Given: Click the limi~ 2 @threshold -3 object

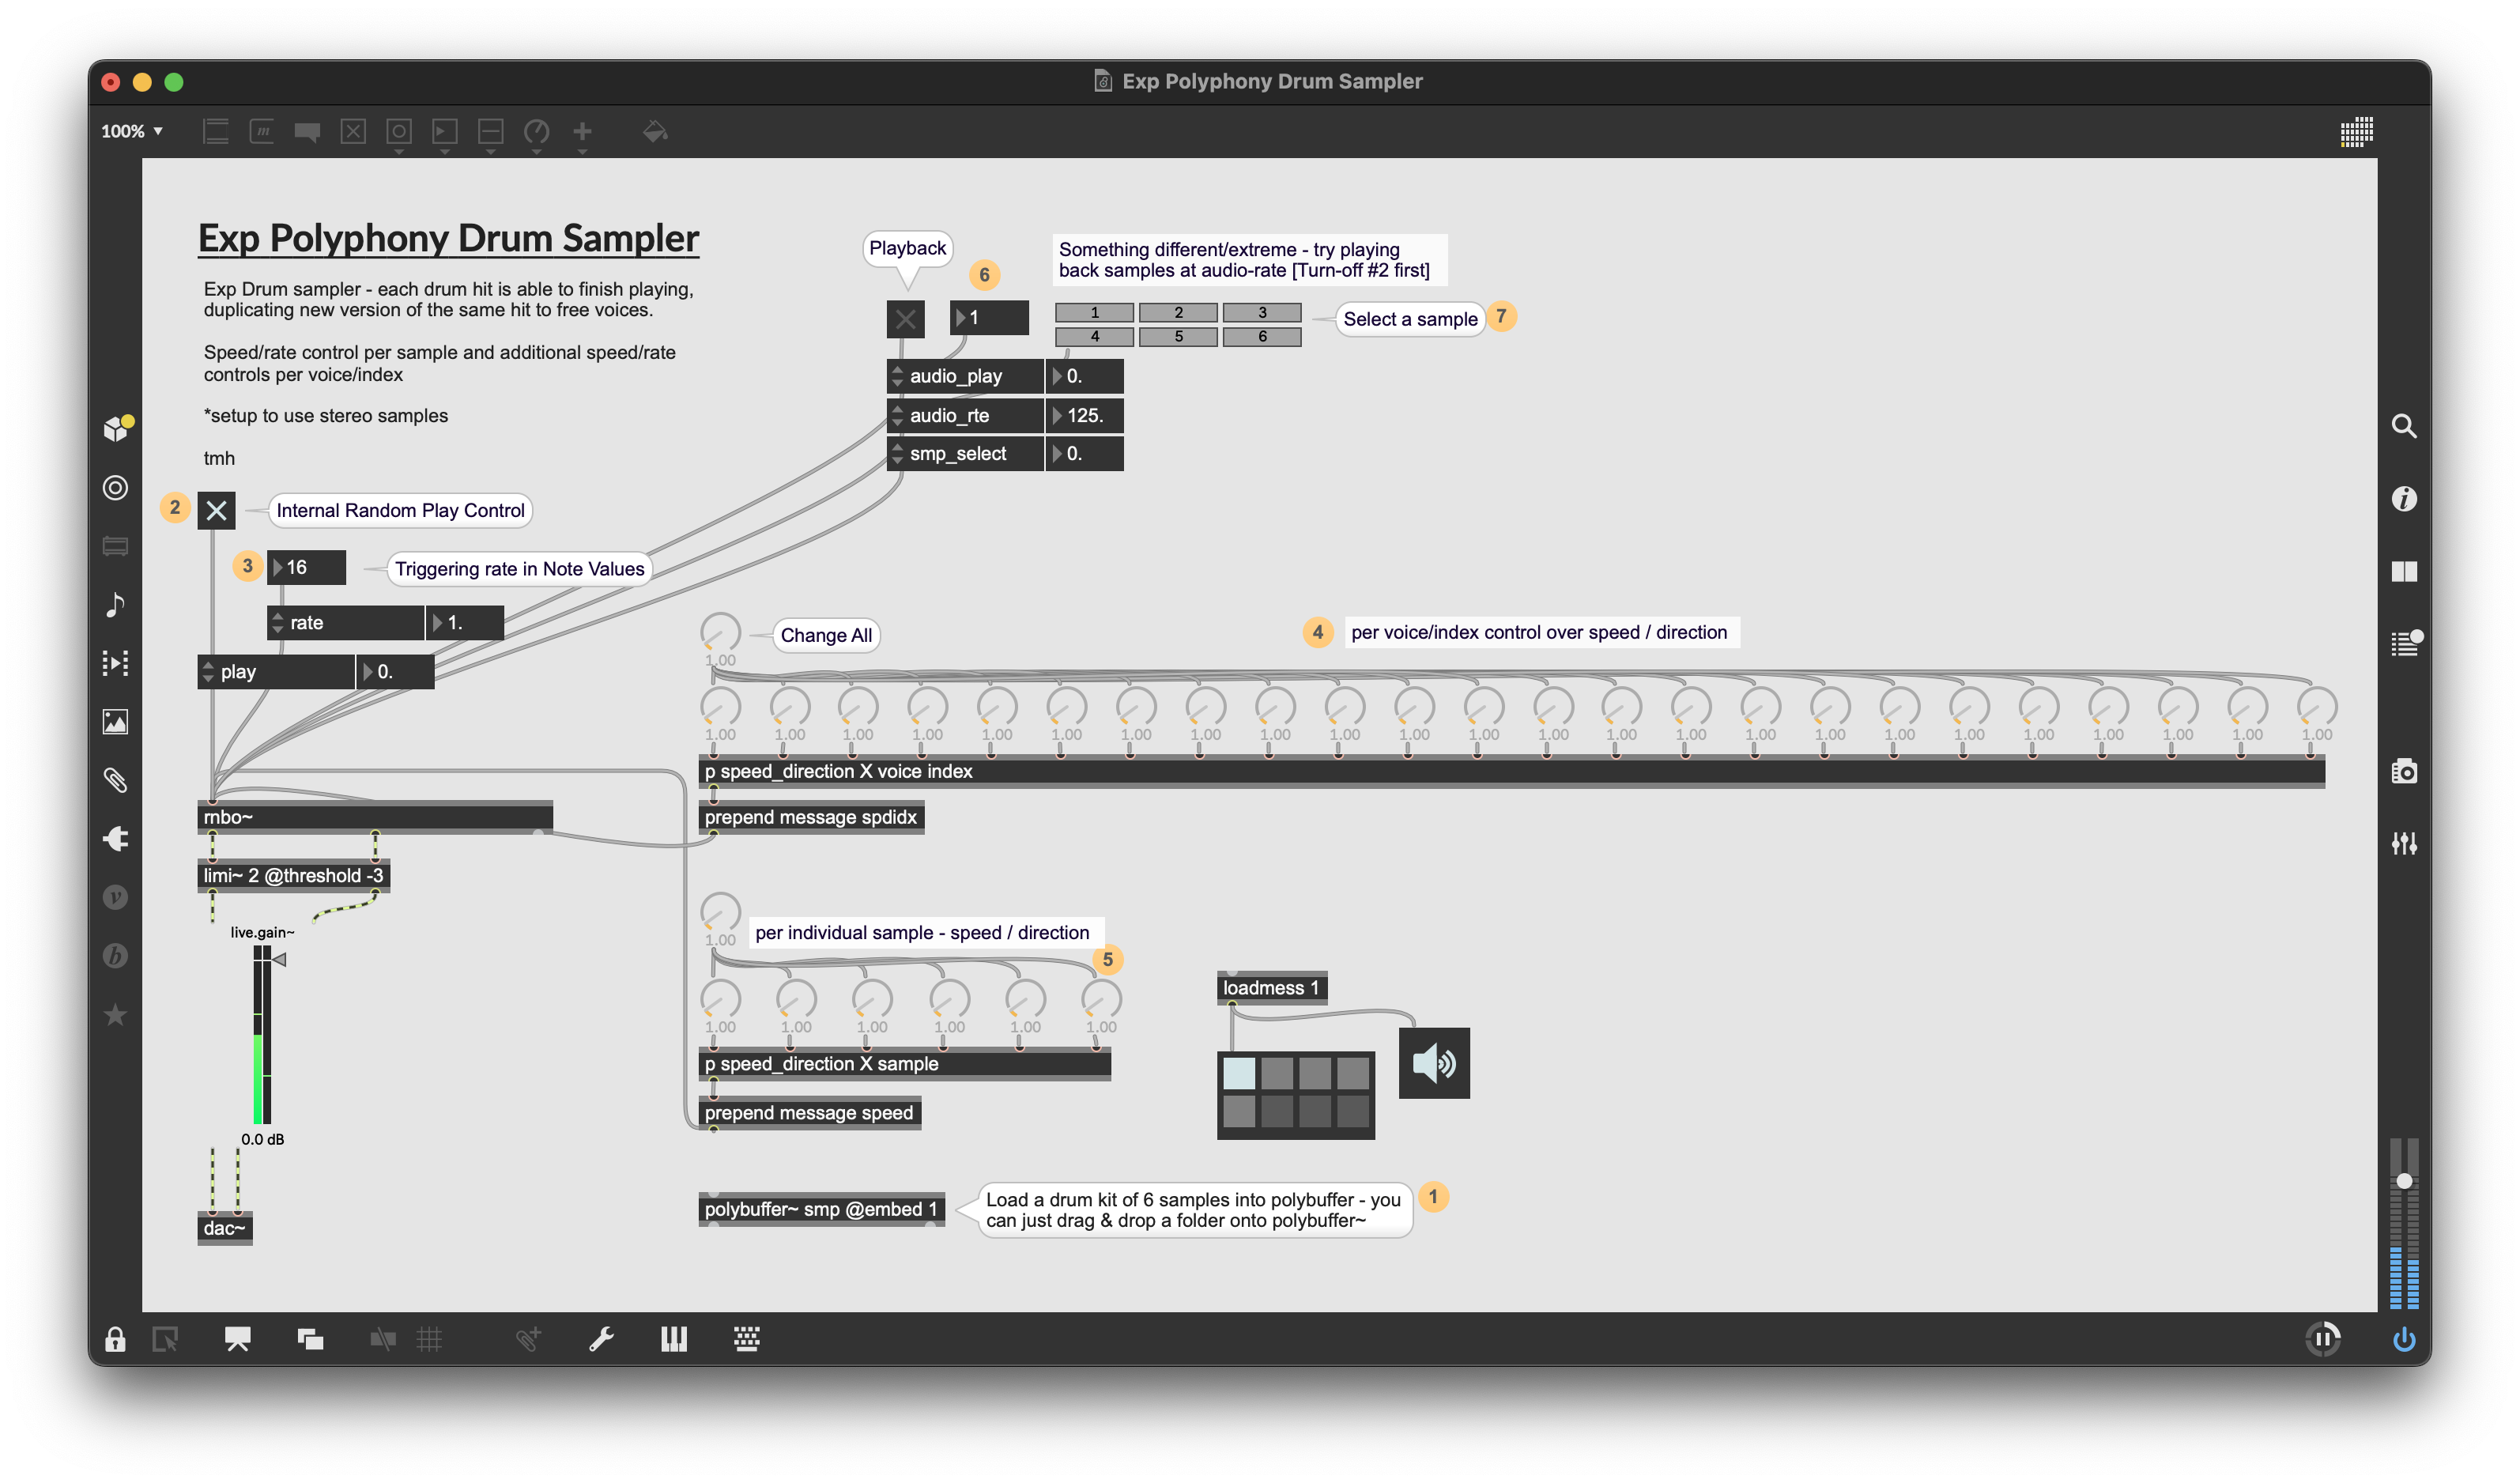Looking at the screenshot, I should (294, 875).
